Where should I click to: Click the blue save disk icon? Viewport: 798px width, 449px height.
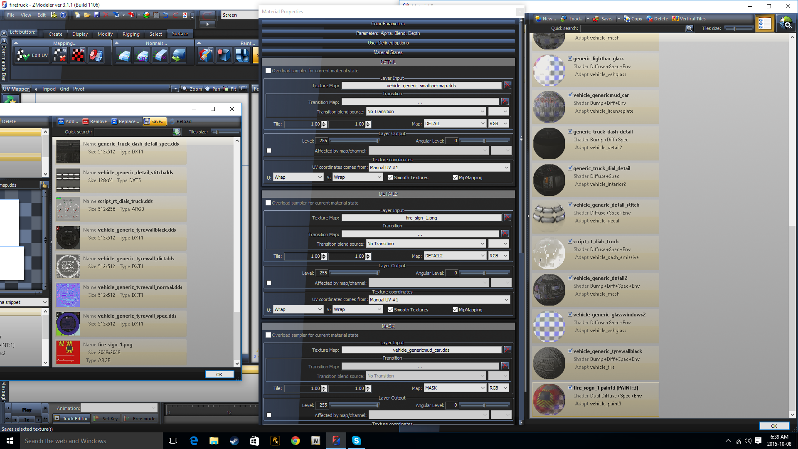[96, 15]
